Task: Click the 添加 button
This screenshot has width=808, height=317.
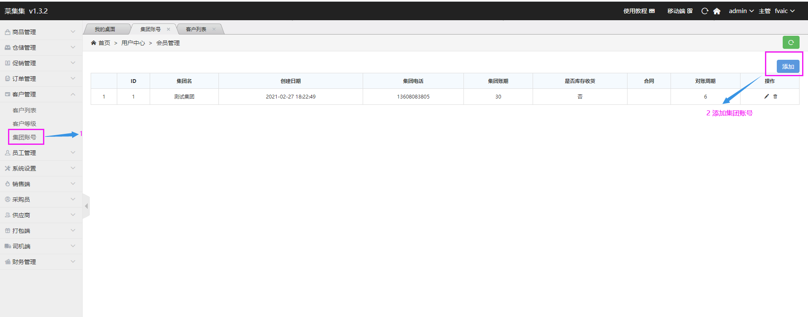Action: pyautogui.click(x=788, y=67)
